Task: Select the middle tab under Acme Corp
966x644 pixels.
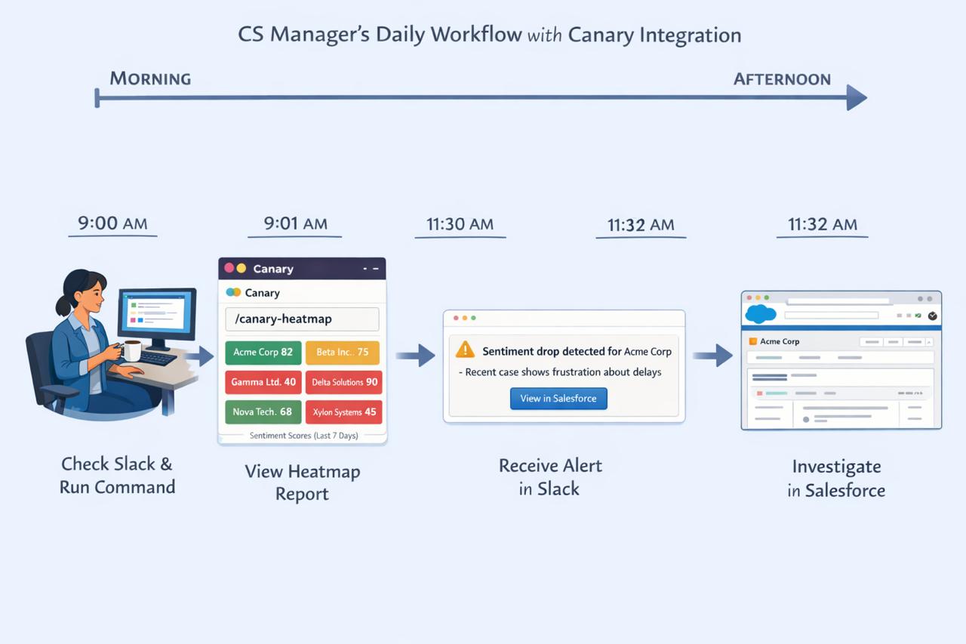Action: [808, 357]
